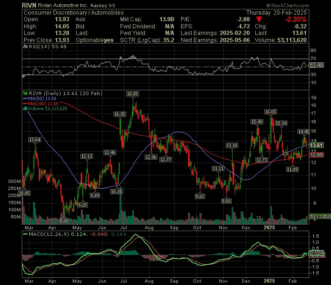Click the Low 13.28 value

[x=62, y=33]
